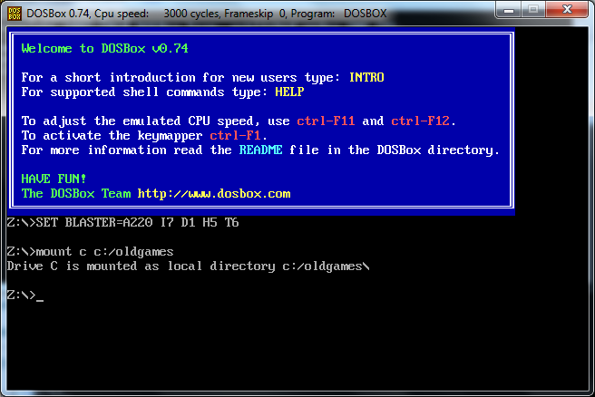The image size is (595, 397).
Task: Click the http://www.dosbox.com link text
Action: coord(214,194)
